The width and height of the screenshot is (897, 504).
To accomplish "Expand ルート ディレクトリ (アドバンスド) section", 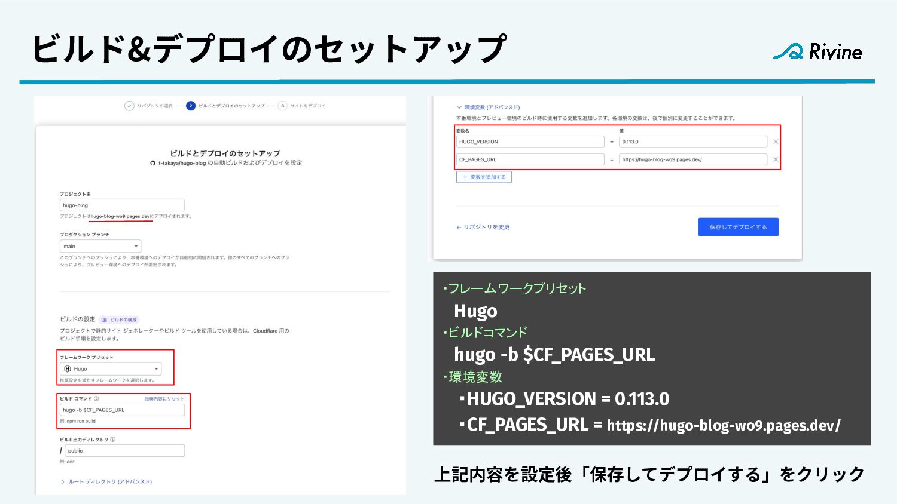I will tap(106, 481).
